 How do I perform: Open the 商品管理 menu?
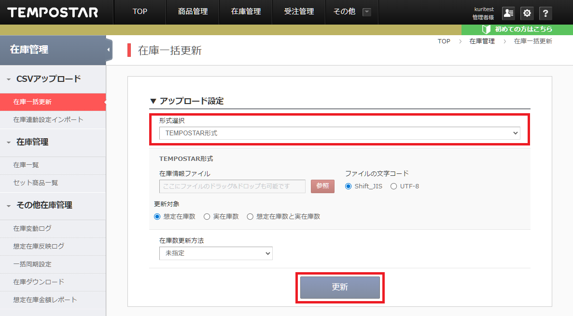coord(193,12)
